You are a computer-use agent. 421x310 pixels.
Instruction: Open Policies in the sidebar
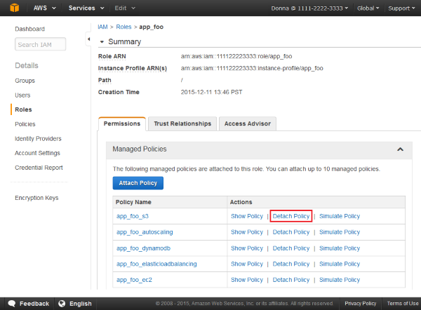[25, 124]
